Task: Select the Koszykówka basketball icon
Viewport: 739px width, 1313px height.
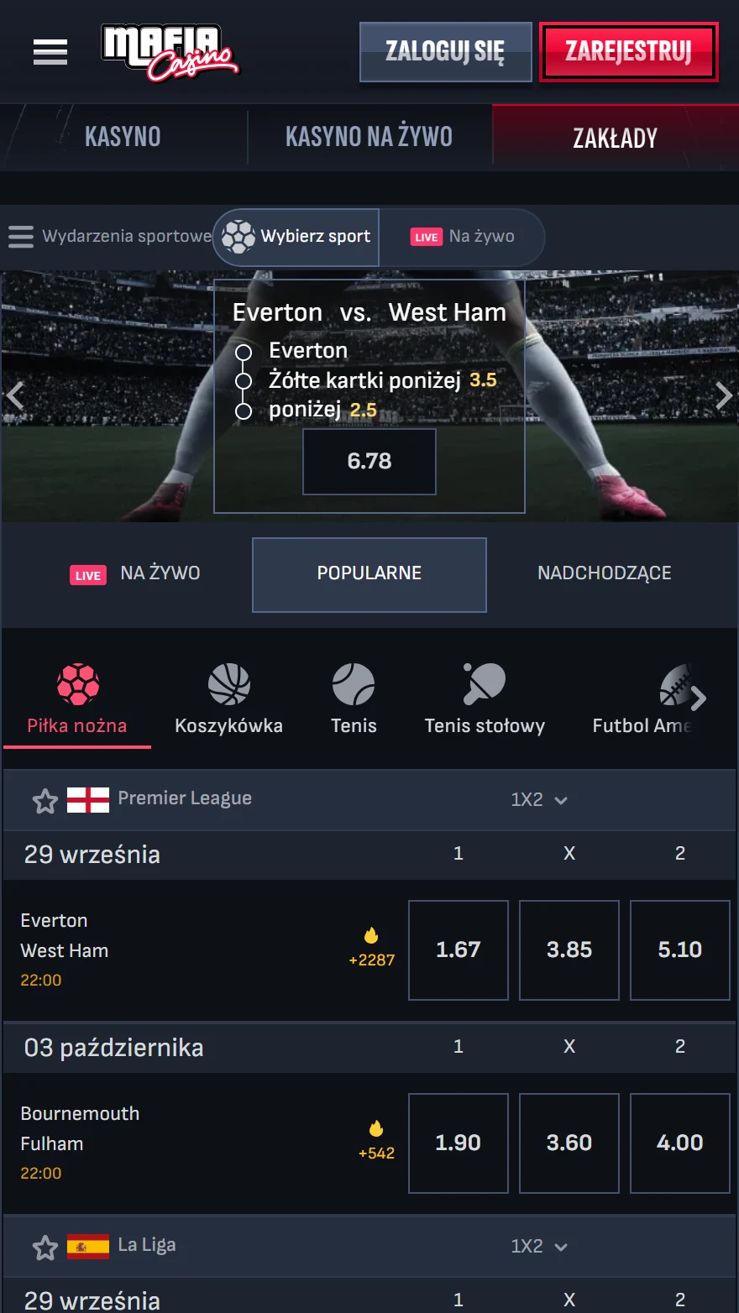Action: (229, 684)
